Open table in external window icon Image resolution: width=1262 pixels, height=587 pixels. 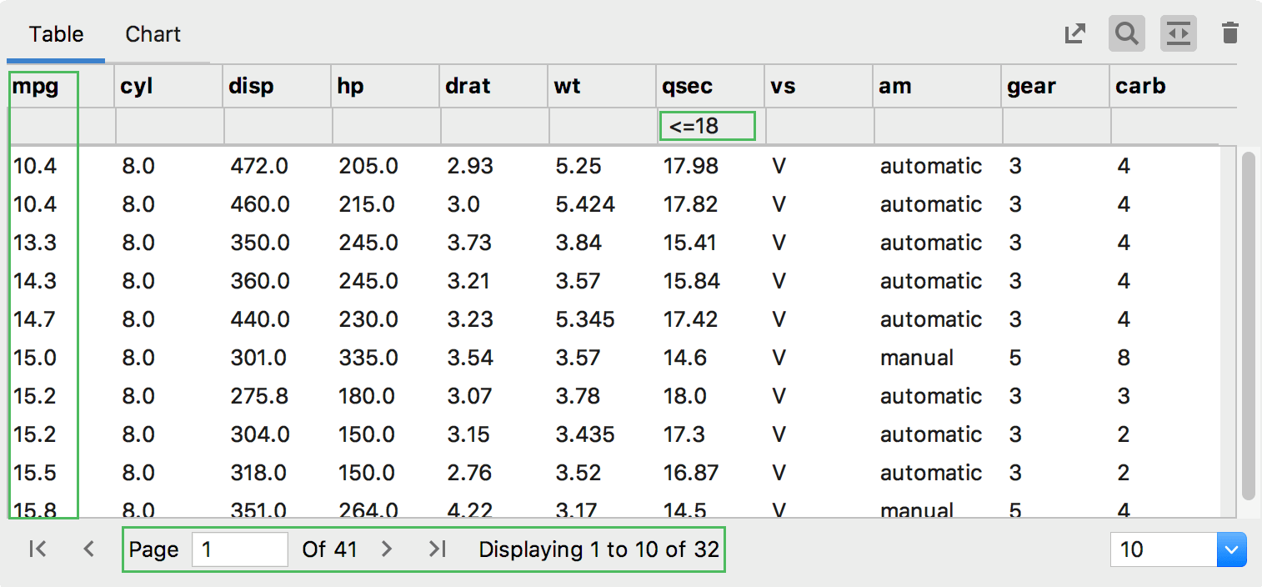pos(1075,34)
